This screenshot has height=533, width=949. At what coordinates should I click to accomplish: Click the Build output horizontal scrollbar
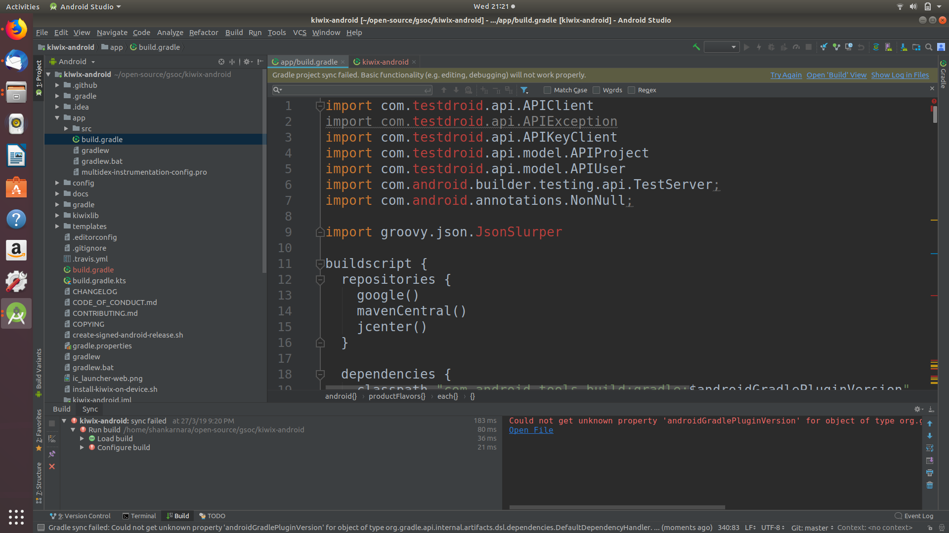617,507
